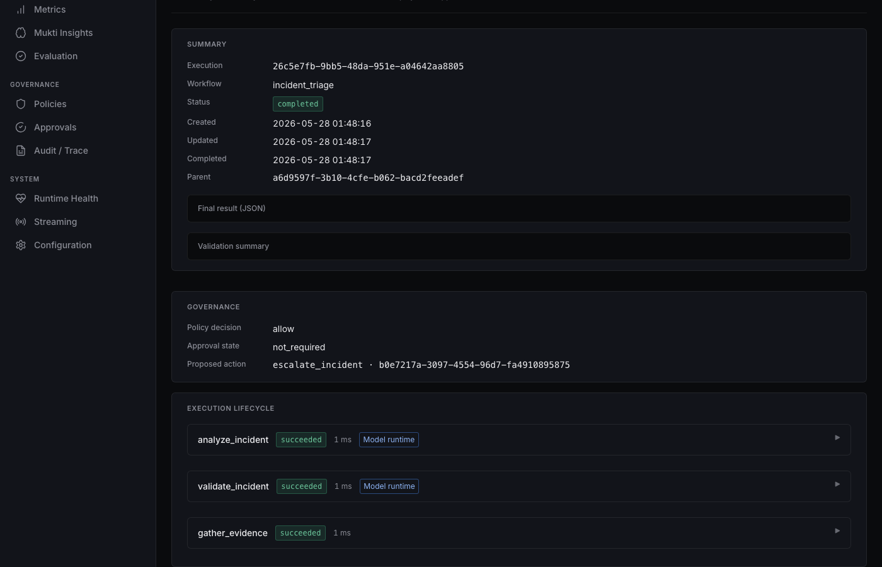This screenshot has width=882, height=567.
Task: Click the validate_incident step name
Action: pos(233,486)
